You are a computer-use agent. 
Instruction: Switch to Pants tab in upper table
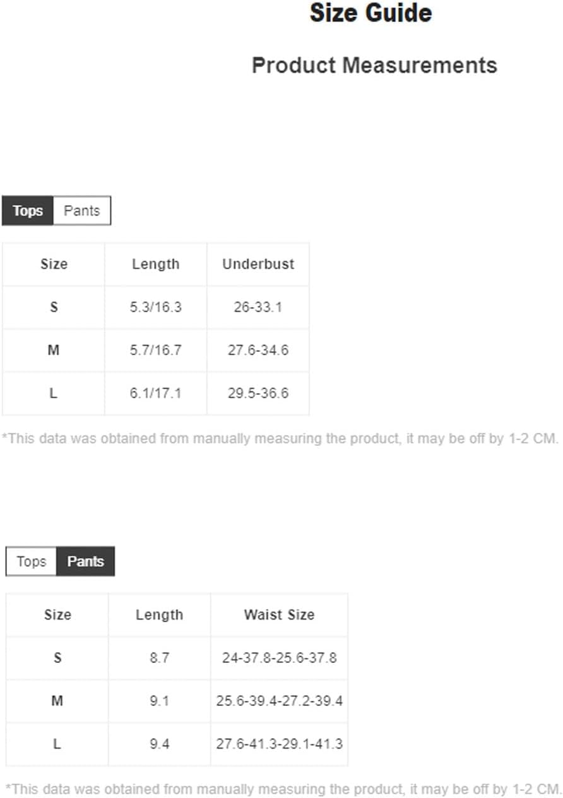[x=82, y=211]
